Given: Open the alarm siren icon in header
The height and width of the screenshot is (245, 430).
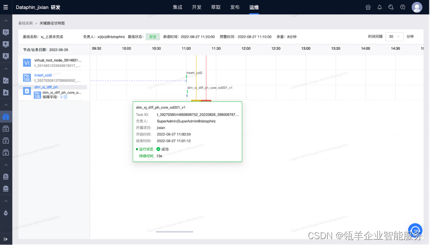Looking at the screenshot, I should pos(368,7).
